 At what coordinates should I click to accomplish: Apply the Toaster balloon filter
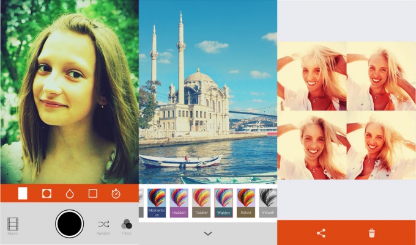coord(201,203)
